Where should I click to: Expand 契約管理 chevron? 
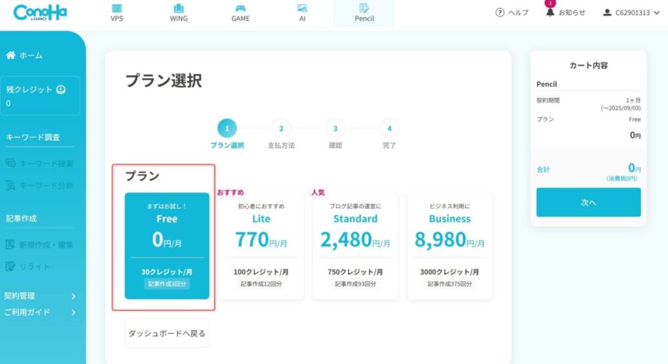pos(73,296)
